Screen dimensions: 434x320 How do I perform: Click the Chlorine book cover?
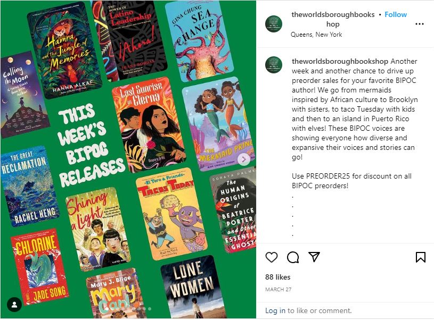(x=39, y=267)
